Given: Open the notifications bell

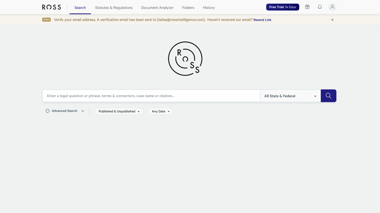Looking at the screenshot, I should [320, 7].
